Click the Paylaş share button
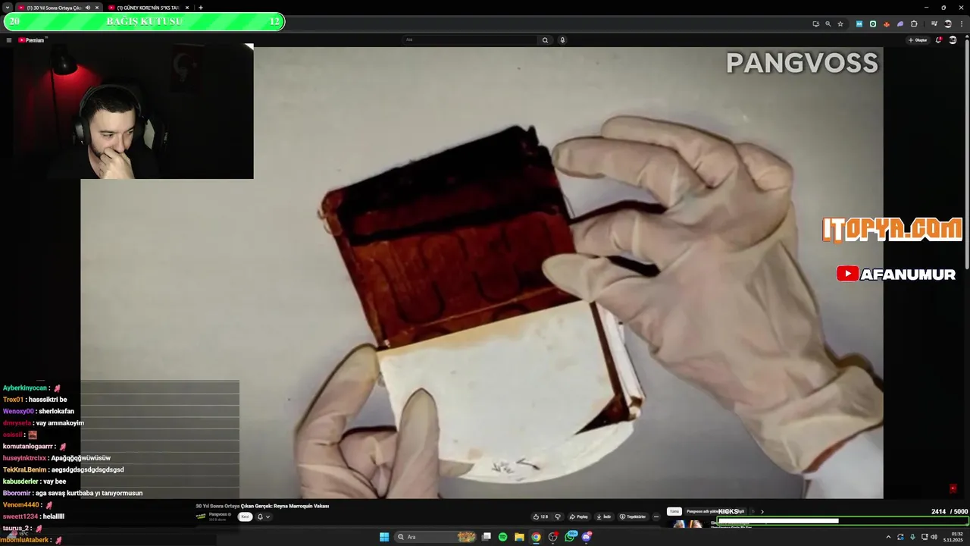The width and height of the screenshot is (970, 546). 578,516
